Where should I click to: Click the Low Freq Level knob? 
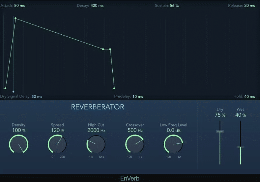pyautogui.click(x=173, y=144)
